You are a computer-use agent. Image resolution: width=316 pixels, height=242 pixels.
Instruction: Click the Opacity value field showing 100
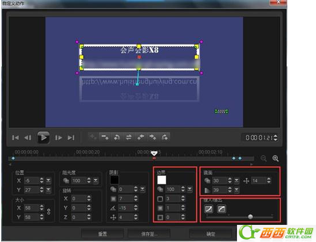pos(79,180)
